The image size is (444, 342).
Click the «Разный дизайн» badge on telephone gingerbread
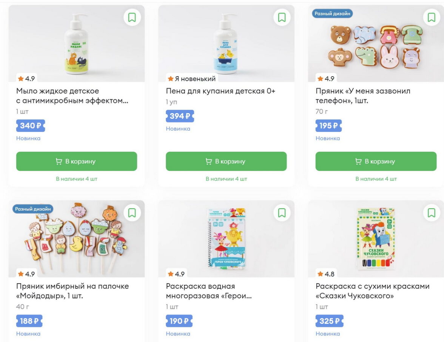333,14
